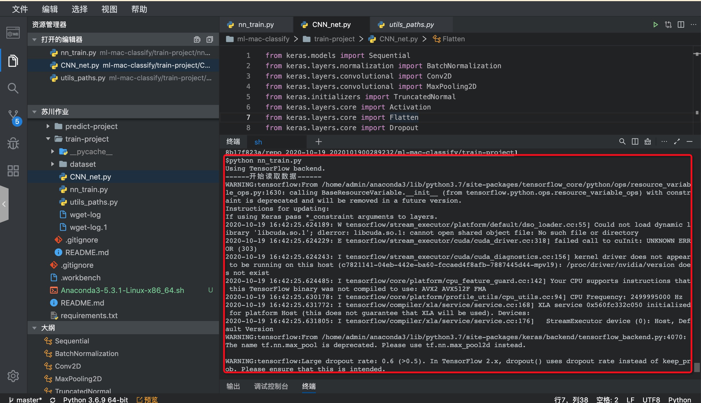Click the 预览 preview link in status bar

pyautogui.click(x=147, y=400)
